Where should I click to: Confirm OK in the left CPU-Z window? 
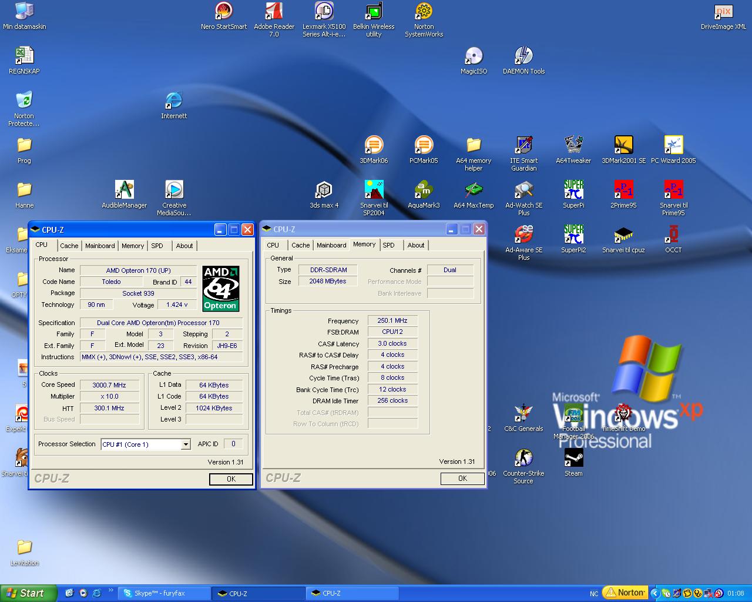[231, 479]
